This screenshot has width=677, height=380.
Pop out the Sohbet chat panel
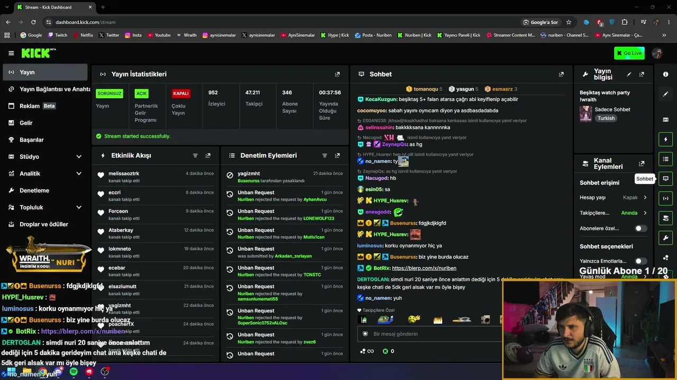(561, 74)
